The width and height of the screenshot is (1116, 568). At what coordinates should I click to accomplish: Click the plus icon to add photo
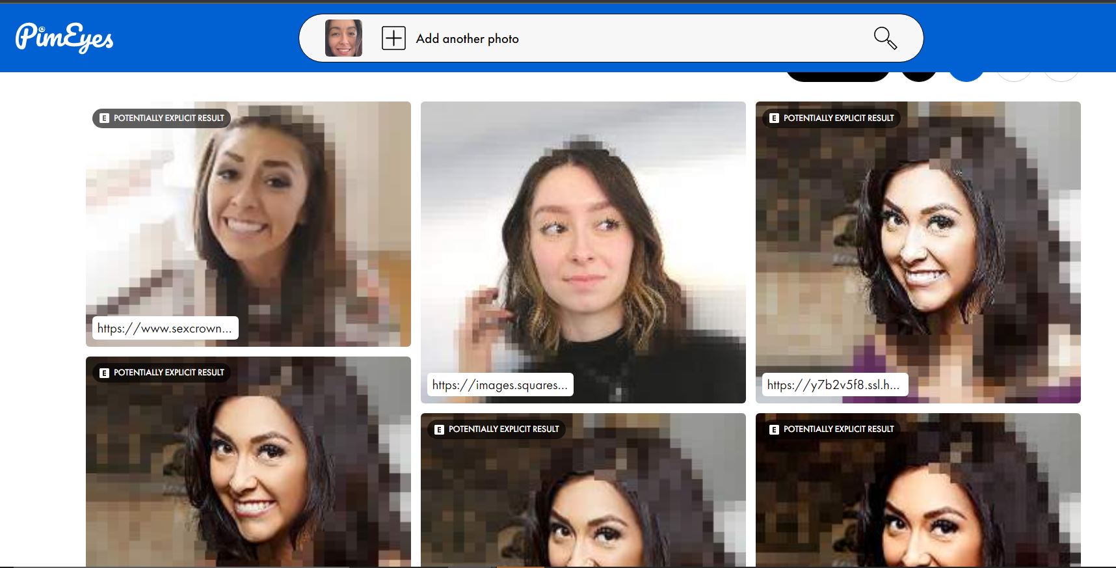click(393, 38)
